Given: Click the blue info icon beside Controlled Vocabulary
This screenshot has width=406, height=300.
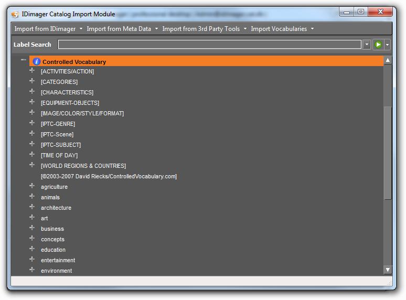Looking at the screenshot, I should tap(36, 62).
